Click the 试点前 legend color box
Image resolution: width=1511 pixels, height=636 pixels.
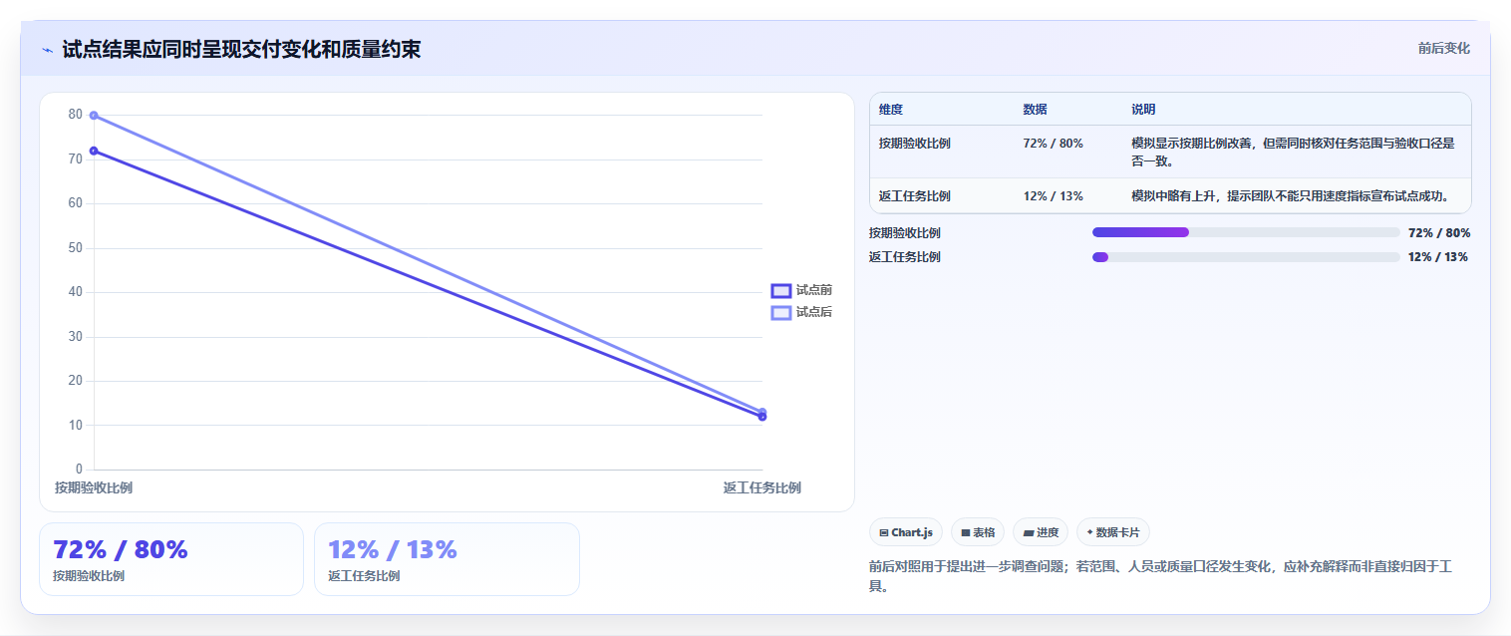tap(781, 290)
